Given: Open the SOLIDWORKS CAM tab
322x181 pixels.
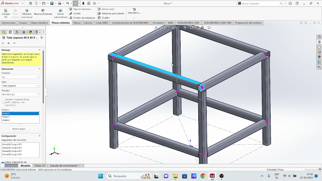Looking at the screenshot, I should click(188, 23).
